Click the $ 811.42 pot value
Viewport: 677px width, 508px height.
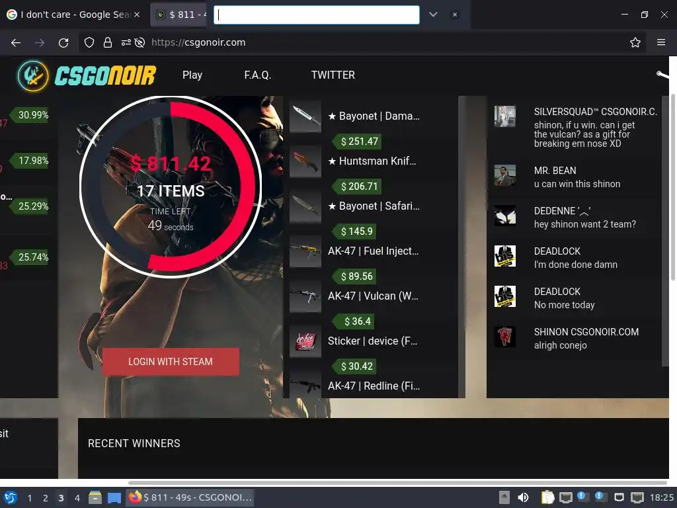171,164
